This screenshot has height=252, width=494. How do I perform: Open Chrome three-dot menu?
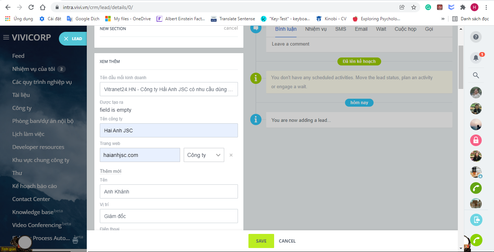(x=486, y=7)
